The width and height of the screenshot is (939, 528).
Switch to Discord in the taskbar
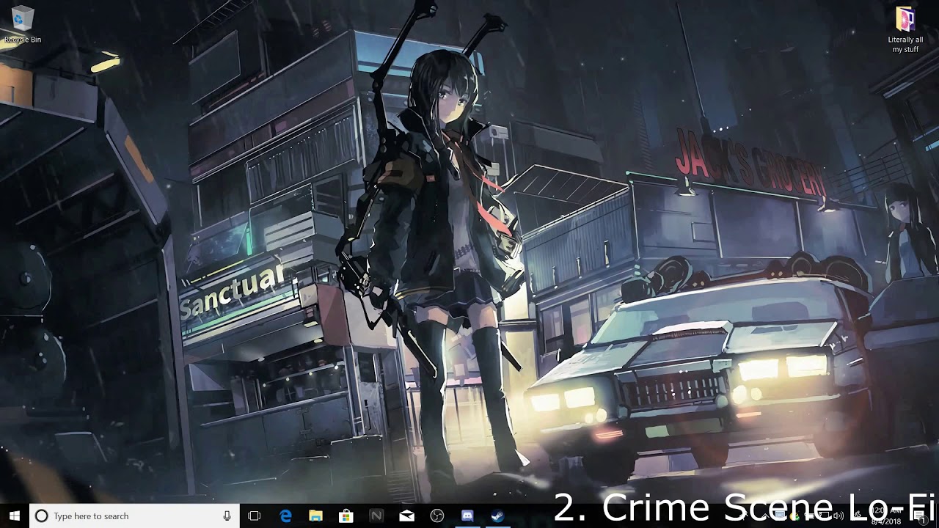[467, 516]
